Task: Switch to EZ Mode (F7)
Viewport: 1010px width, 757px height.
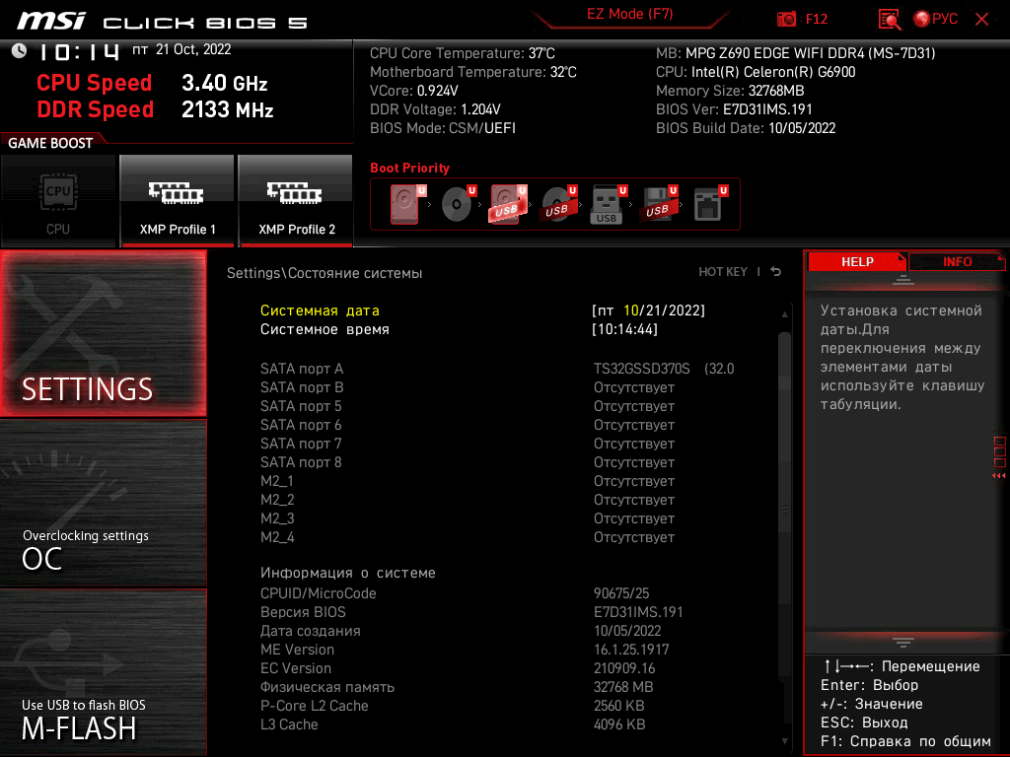Action: [630, 15]
